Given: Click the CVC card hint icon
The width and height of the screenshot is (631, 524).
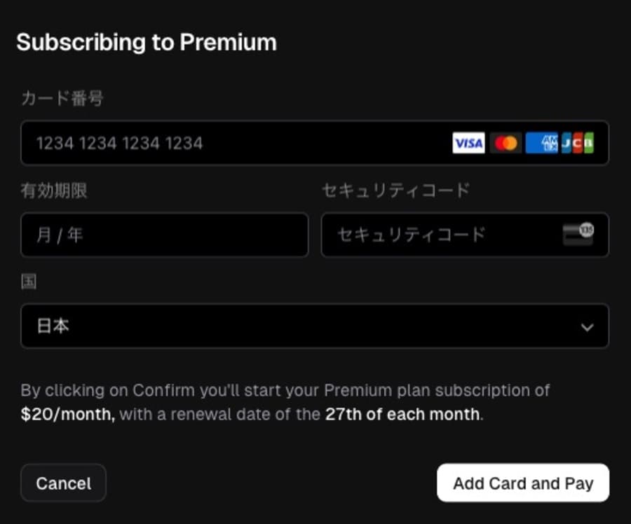Looking at the screenshot, I should coord(578,234).
